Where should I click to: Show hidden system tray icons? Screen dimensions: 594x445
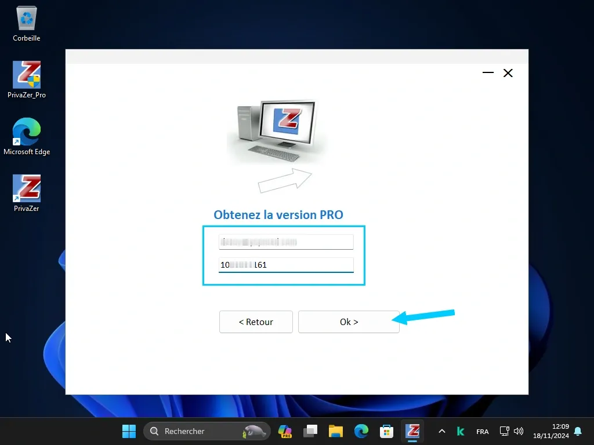(441, 431)
